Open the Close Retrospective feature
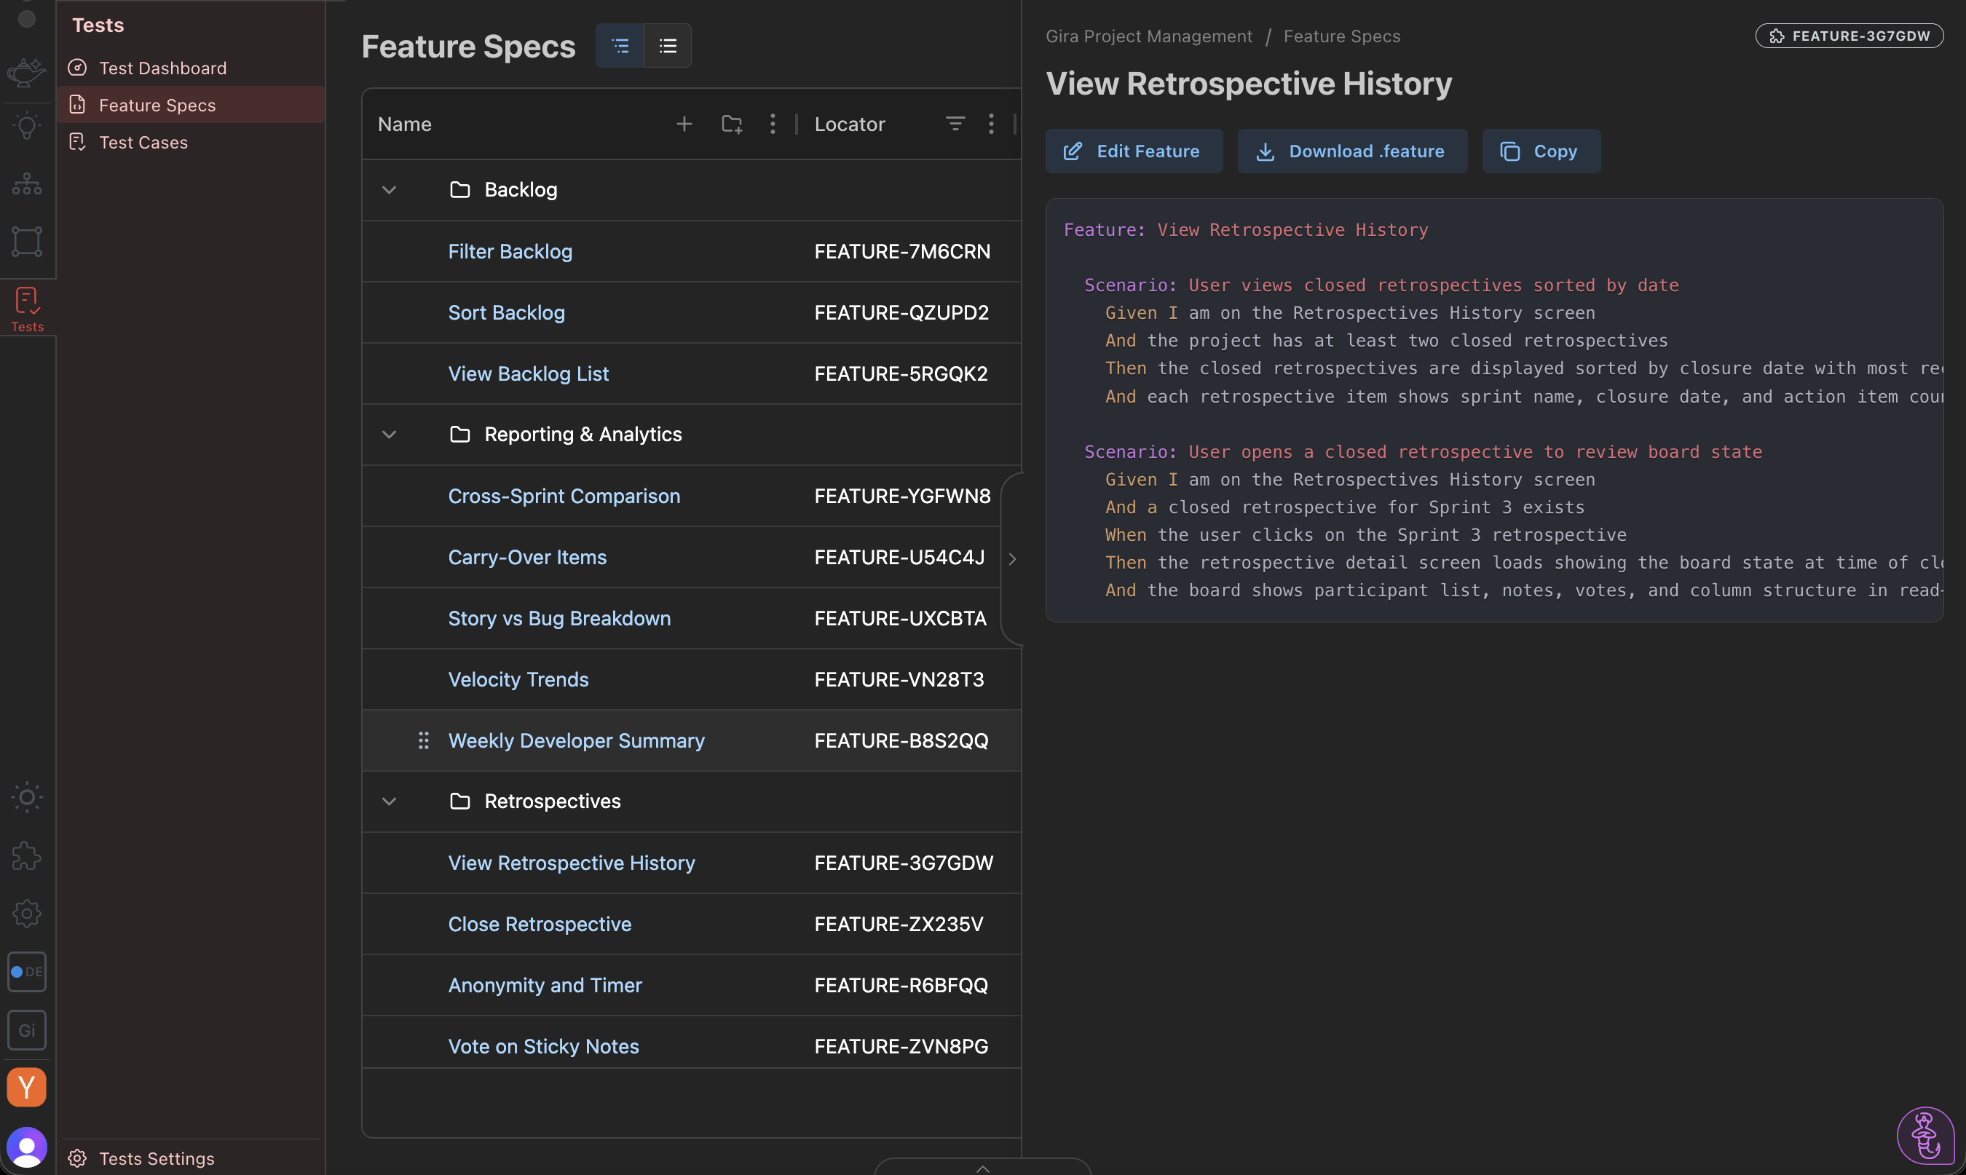 [x=540, y=924]
